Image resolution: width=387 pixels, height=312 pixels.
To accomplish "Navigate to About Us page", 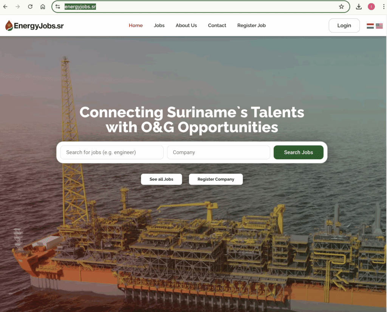I will click(186, 26).
